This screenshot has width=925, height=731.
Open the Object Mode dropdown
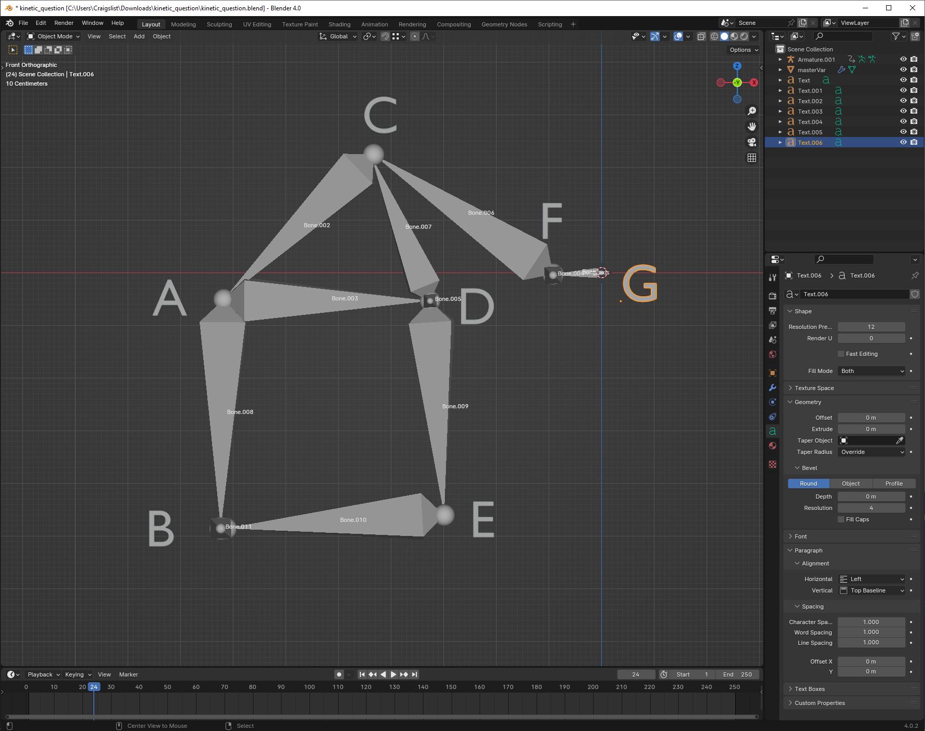click(x=53, y=36)
